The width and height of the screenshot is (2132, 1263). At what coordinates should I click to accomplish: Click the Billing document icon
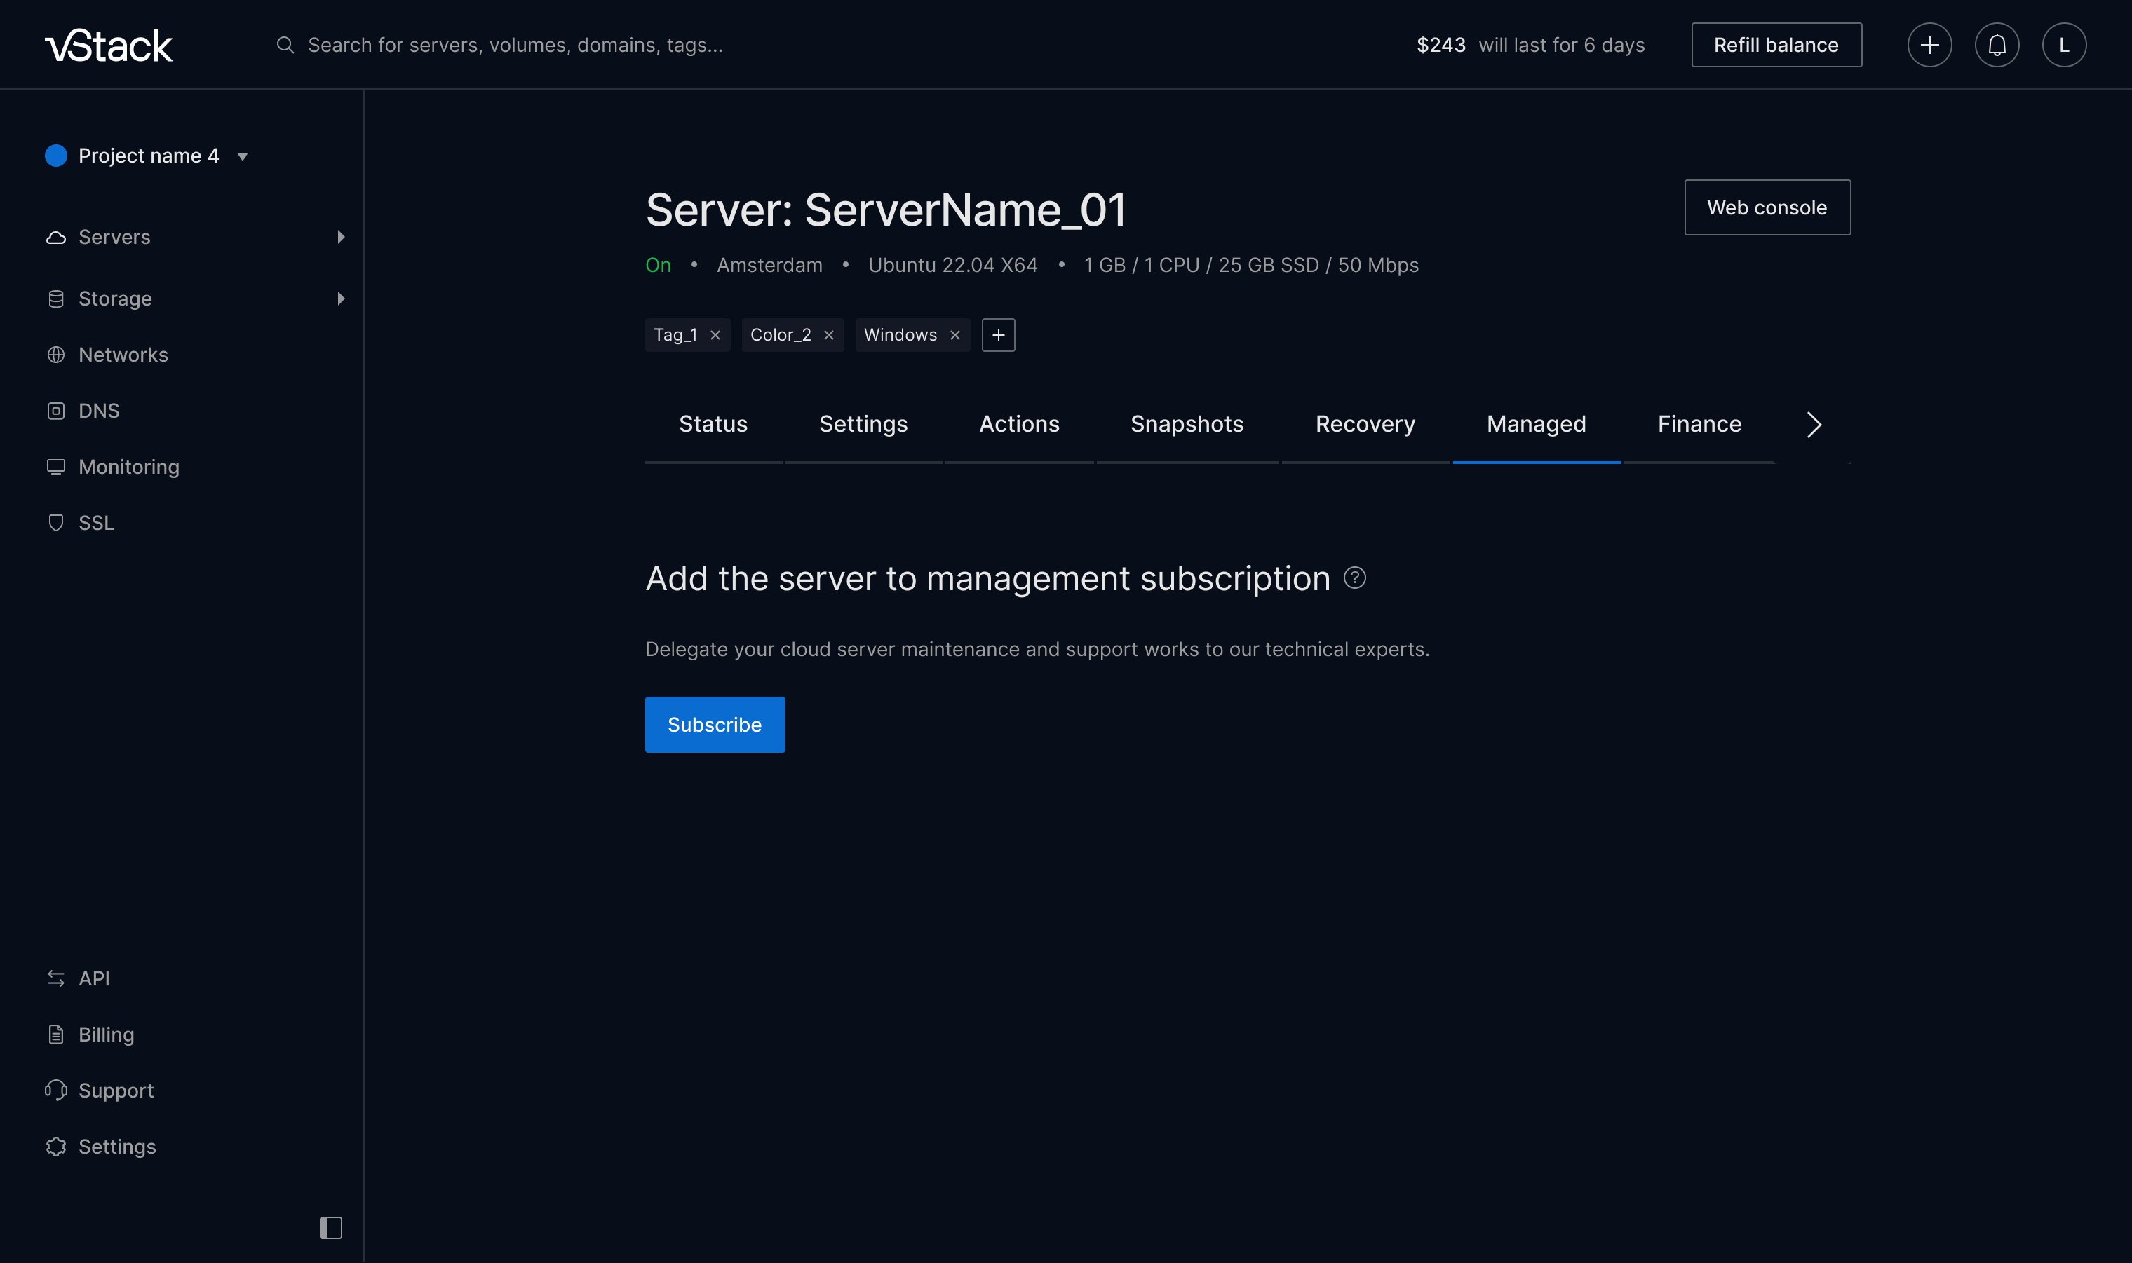click(x=56, y=1035)
